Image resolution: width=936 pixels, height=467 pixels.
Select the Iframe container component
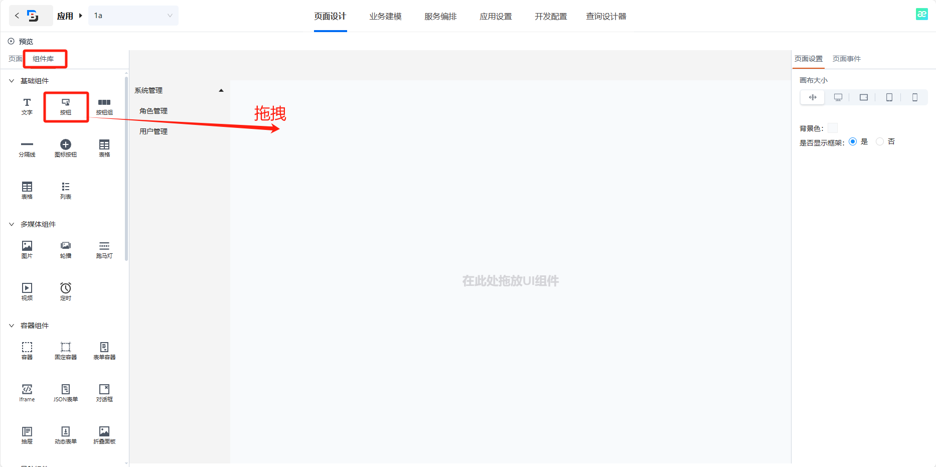tap(27, 392)
